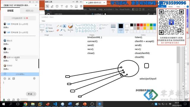
Task: Toggle VS Code bottom panel layout icon
Action: click(137, 9)
